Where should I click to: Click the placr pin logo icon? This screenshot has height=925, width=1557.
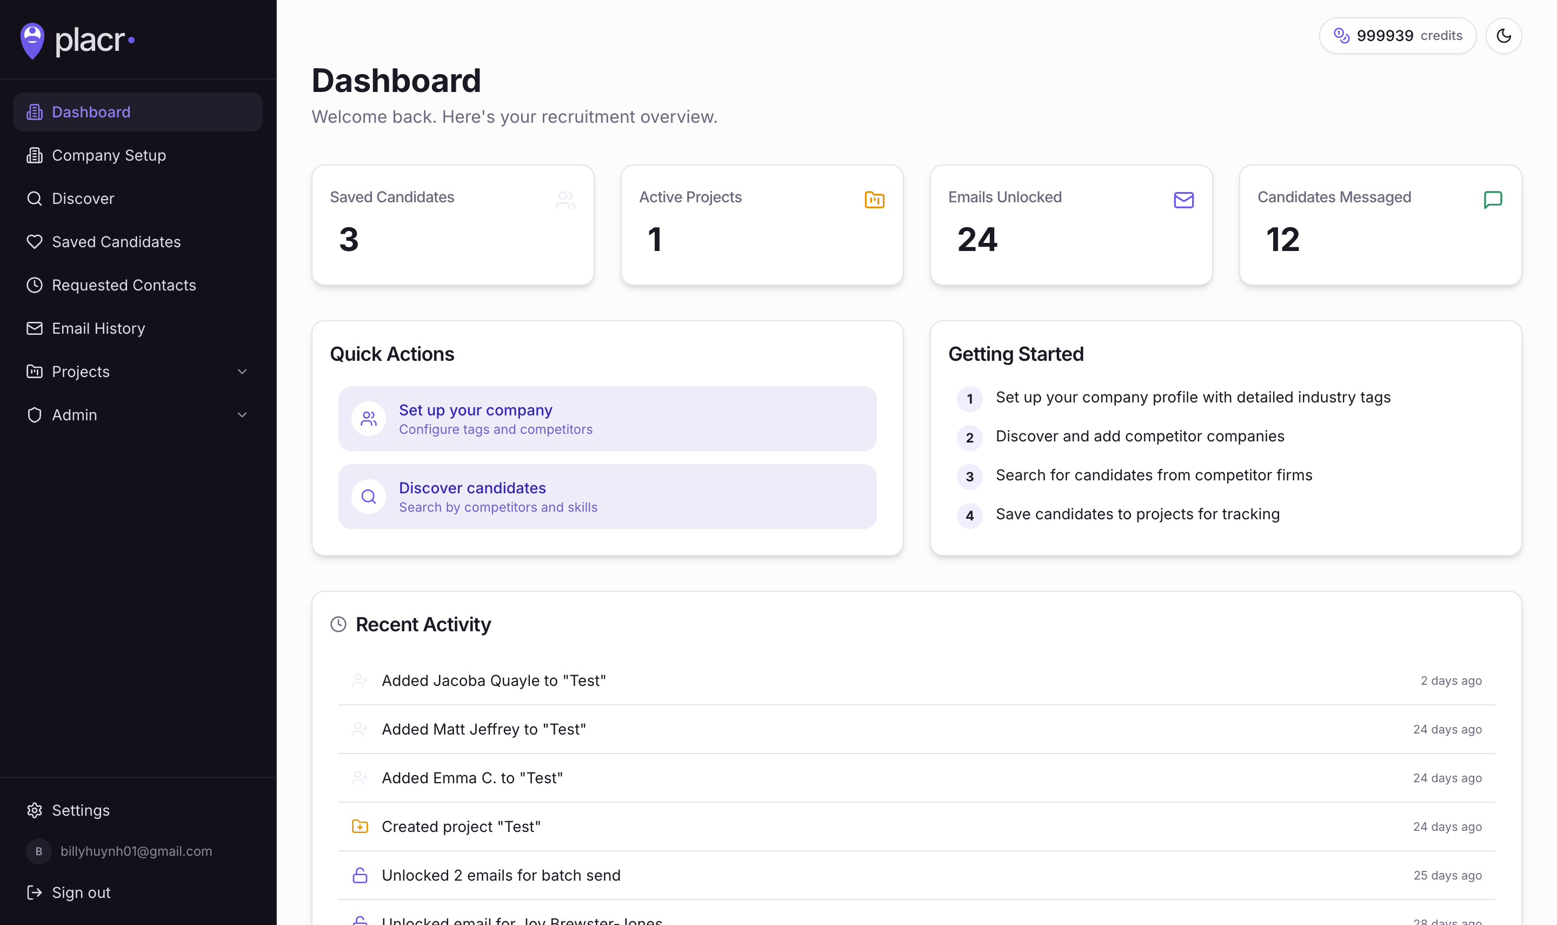32,41
